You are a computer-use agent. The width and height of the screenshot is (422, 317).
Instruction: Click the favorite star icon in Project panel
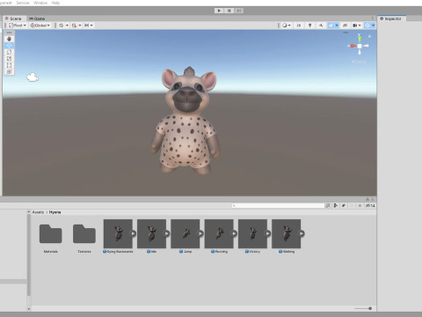click(360, 205)
